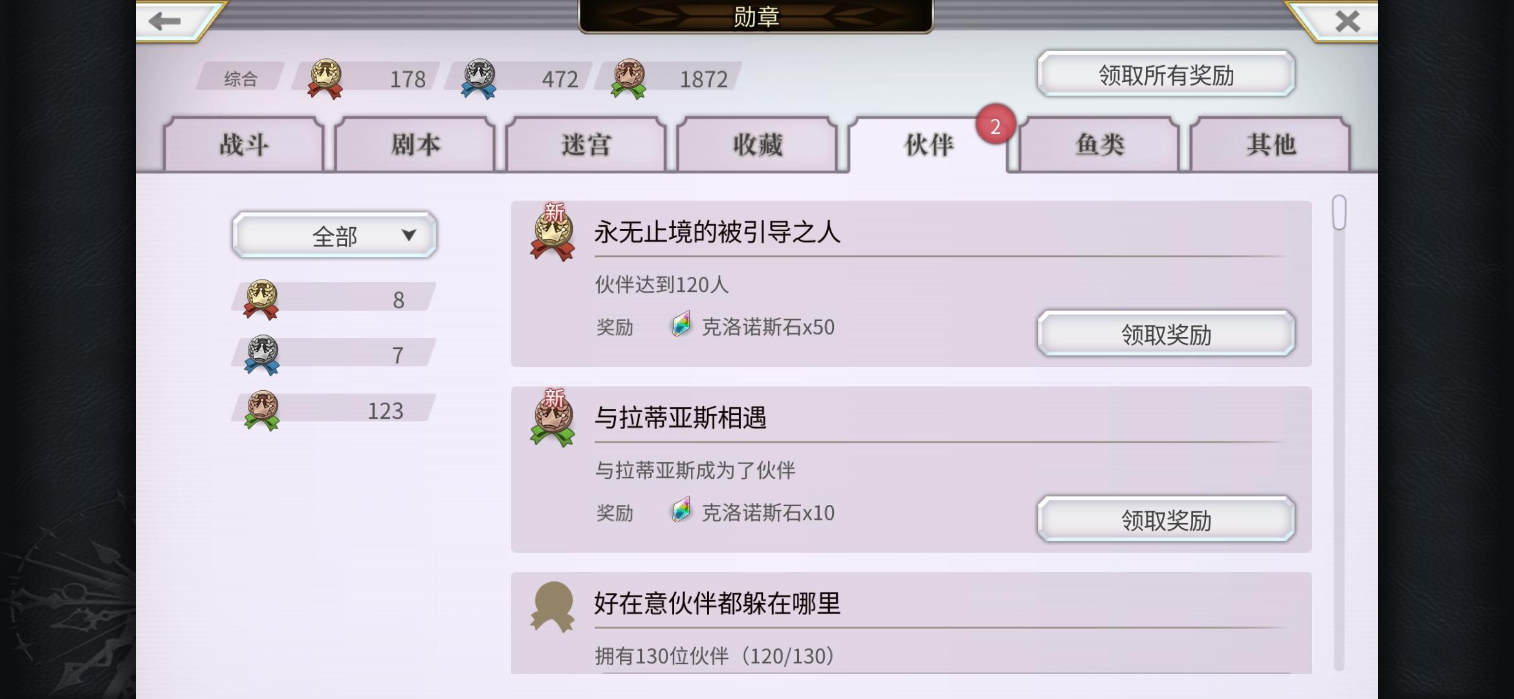Click the 领取所有奖励 button
The image size is (1514, 699).
click(x=1166, y=74)
